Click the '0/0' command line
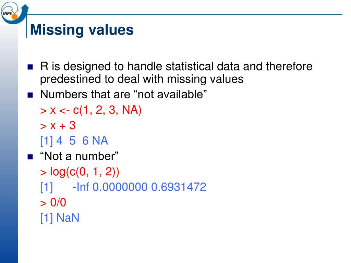 (53, 203)
